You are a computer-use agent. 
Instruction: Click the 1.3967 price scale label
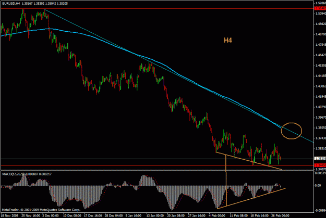click(x=320, y=117)
